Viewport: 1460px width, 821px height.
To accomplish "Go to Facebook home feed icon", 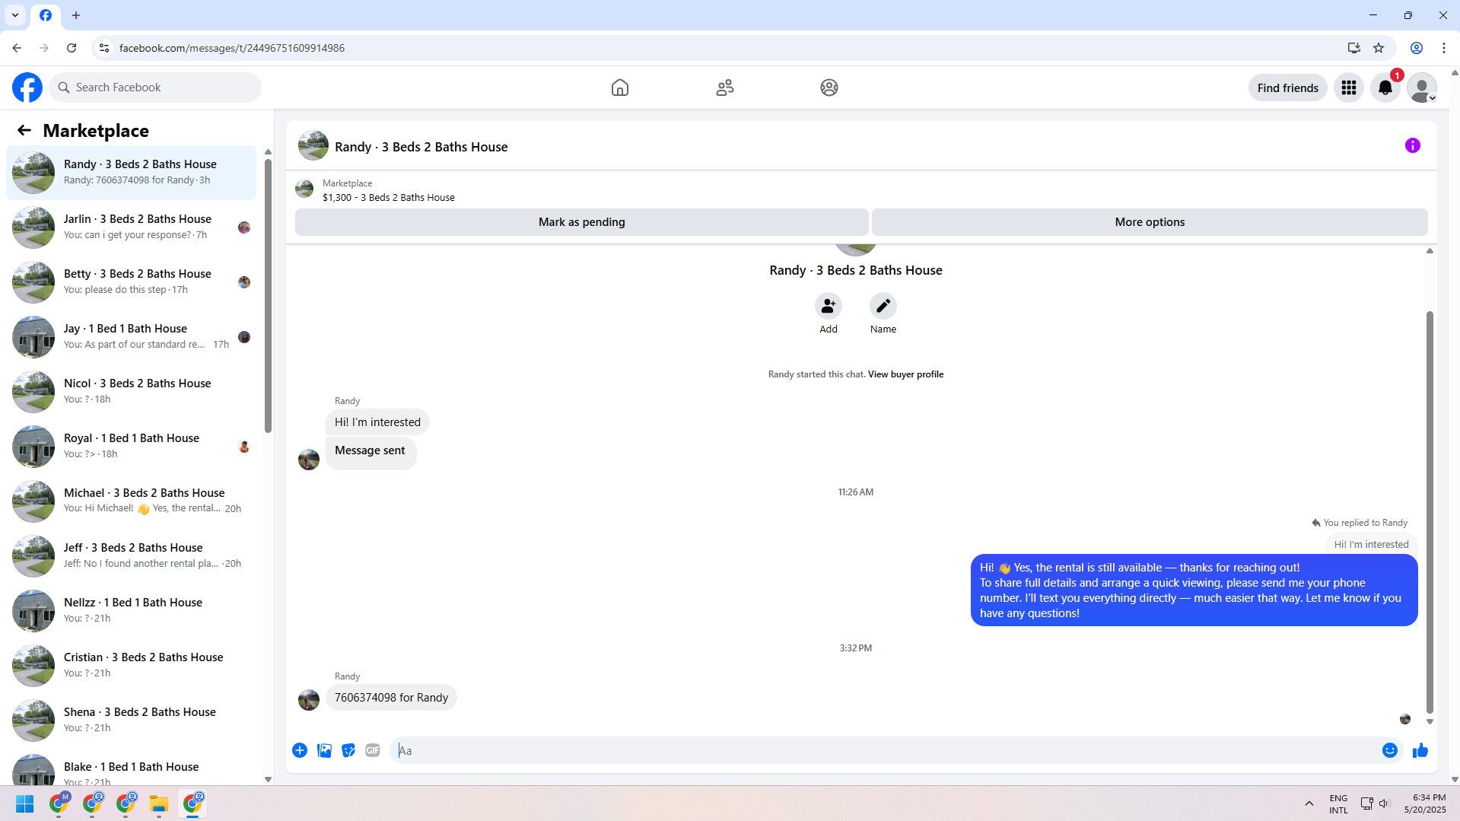I will coord(619,88).
